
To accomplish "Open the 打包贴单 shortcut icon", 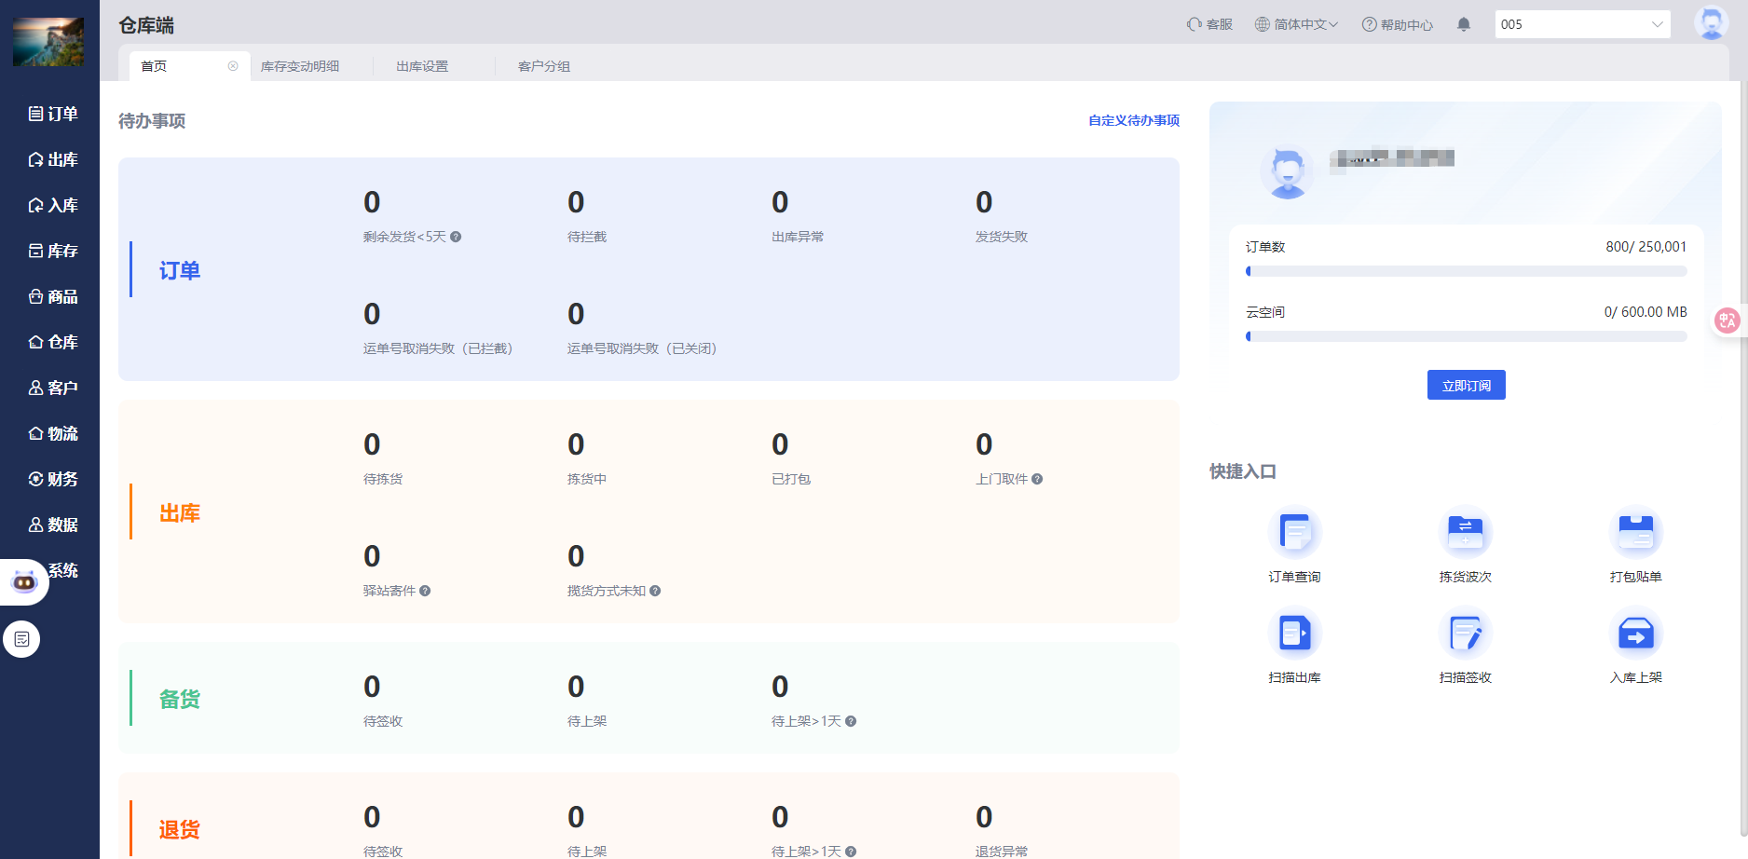I will 1635,533.
